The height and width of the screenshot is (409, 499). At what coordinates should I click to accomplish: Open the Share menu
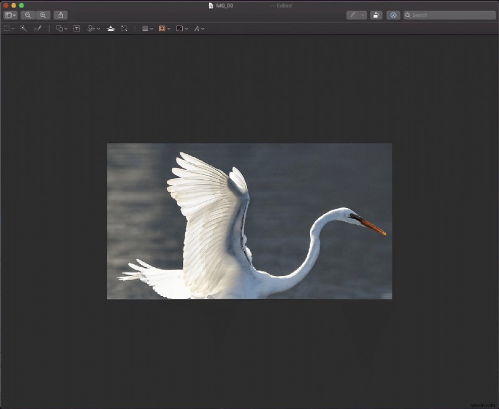pos(61,15)
